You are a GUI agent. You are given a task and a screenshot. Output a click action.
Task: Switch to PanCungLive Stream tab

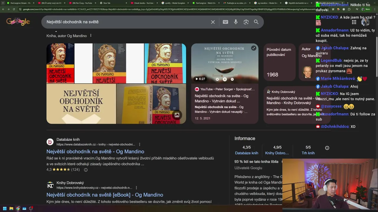click(20, 3)
